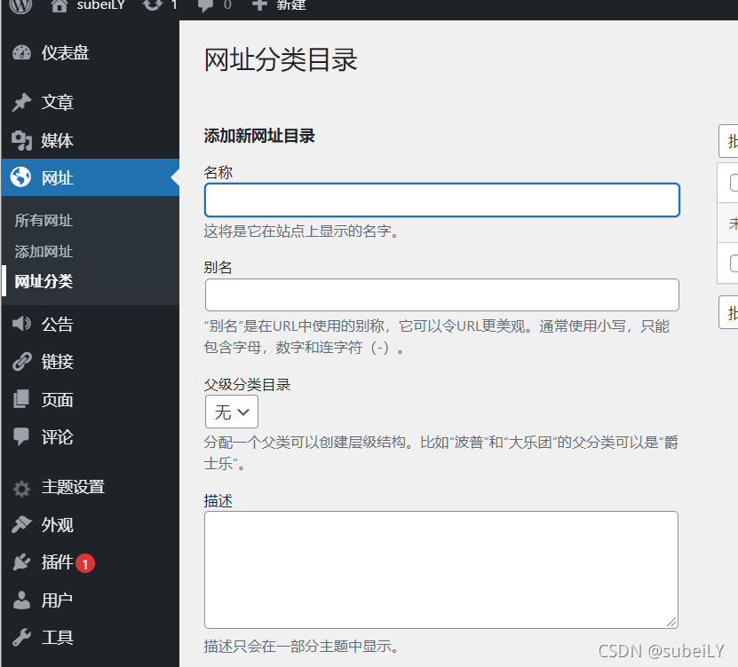738x667 pixels.
Task: Click the media icon beside 媒体
Action: 21,140
